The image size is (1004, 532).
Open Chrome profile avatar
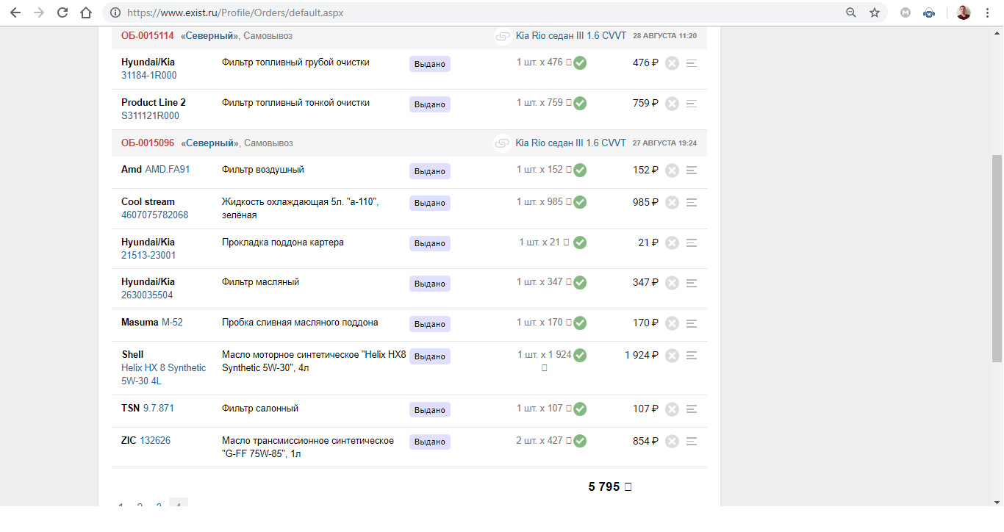point(964,12)
